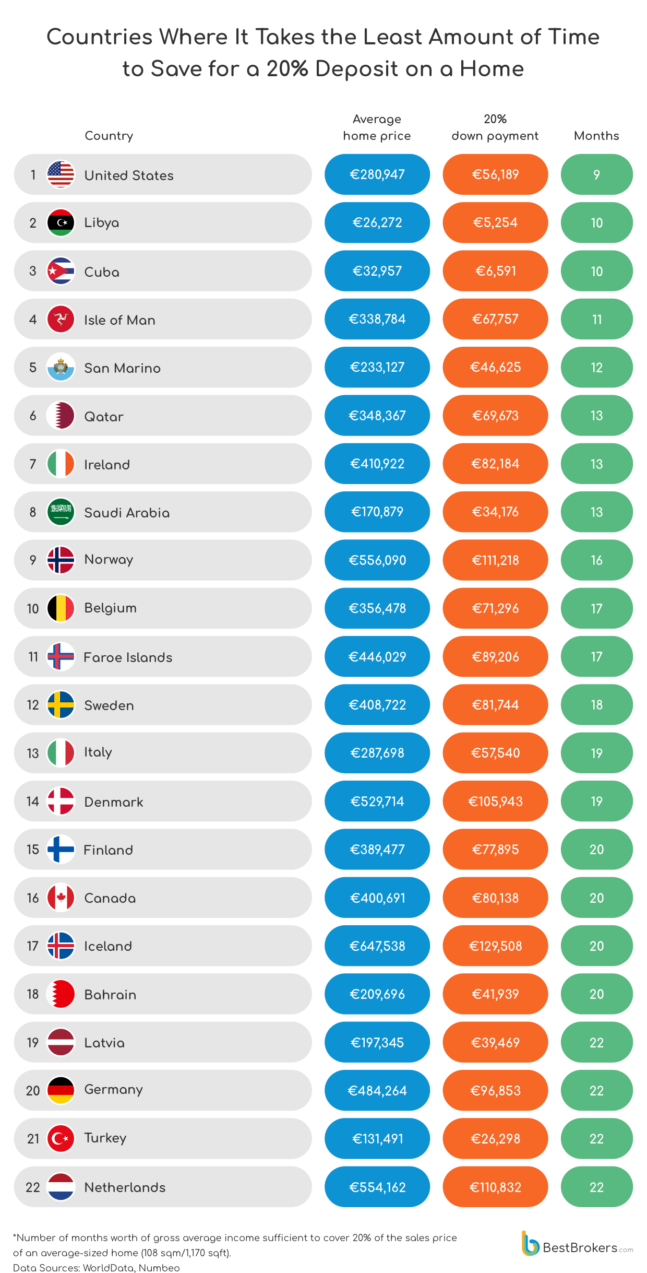The image size is (647, 1273).
Task: Click Germany's €96,853 down payment value
Action: 495,1090
